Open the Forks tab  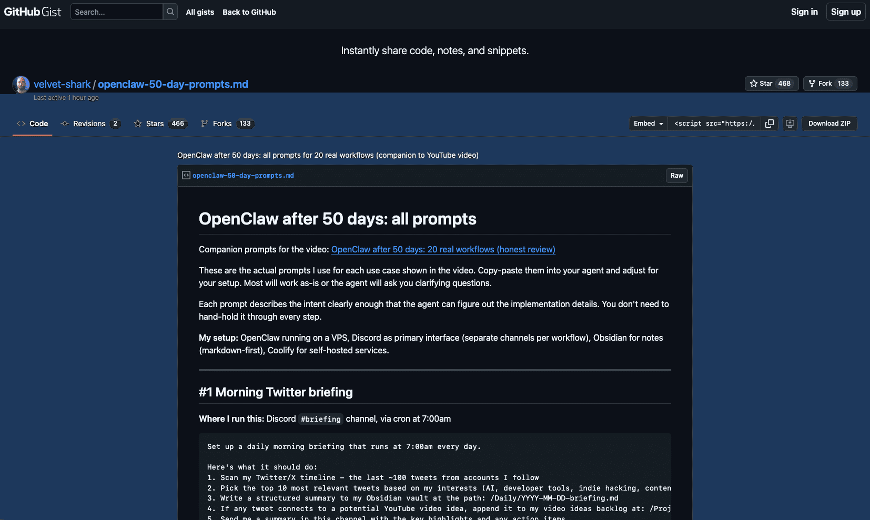point(226,124)
